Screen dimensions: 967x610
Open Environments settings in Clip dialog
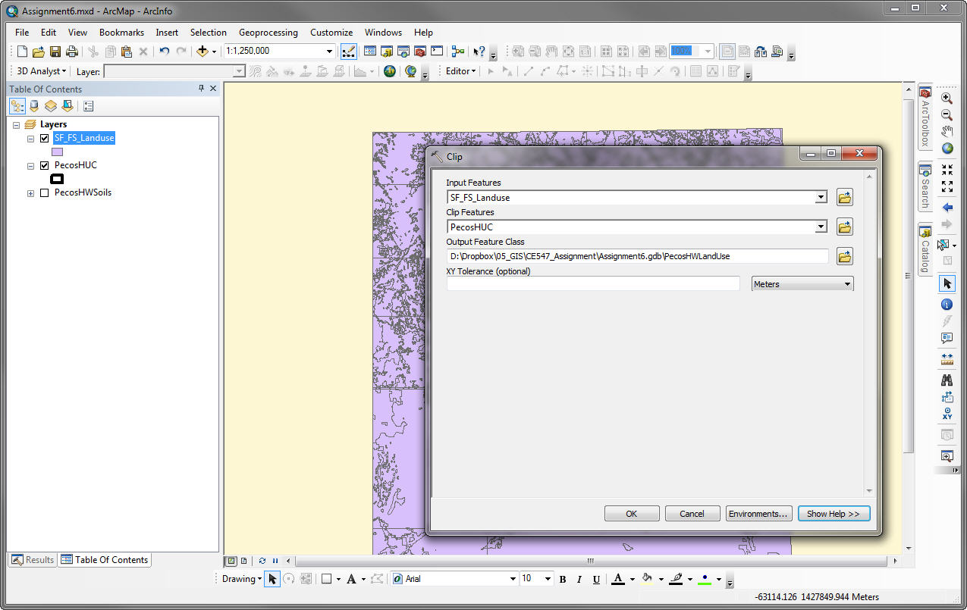pyautogui.click(x=758, y=514)
